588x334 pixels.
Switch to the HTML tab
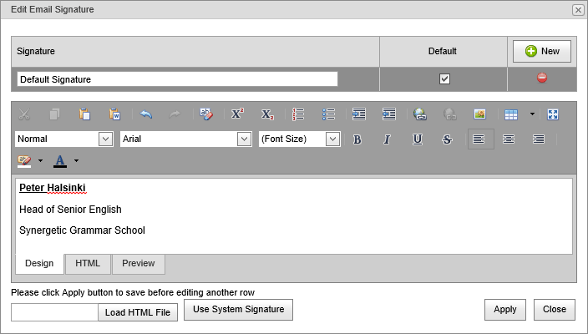pos(88,264)
